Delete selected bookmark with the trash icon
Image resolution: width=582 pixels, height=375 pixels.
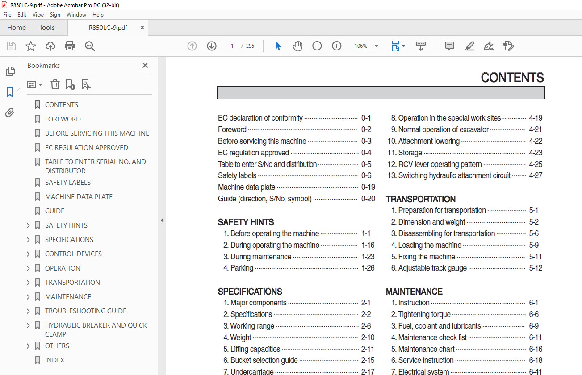click(55, 84)
